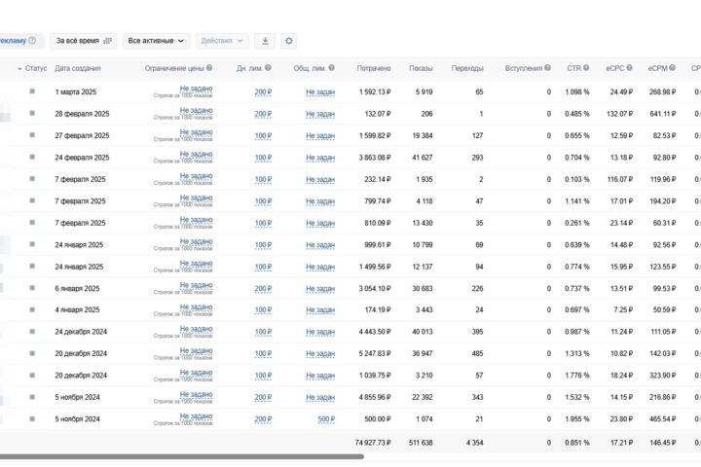The image size is (701, 467).
Task: Expand the Действия dropdown
Action: [222, 41]
